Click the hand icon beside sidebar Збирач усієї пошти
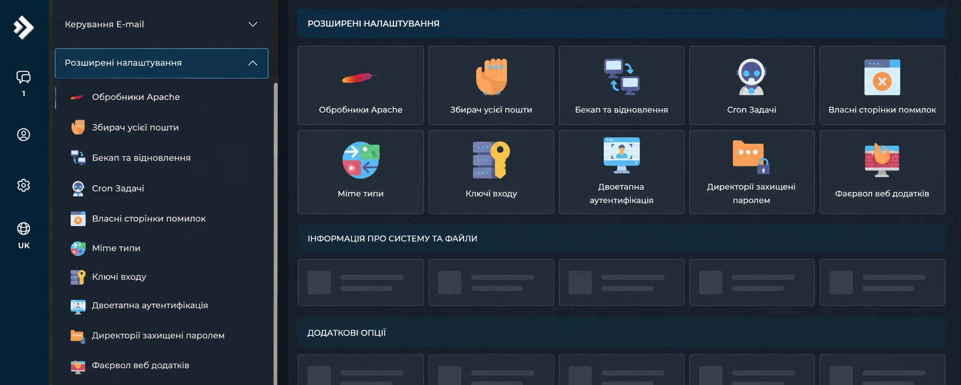This screenshot has height=385, width=961. point(78,127)
